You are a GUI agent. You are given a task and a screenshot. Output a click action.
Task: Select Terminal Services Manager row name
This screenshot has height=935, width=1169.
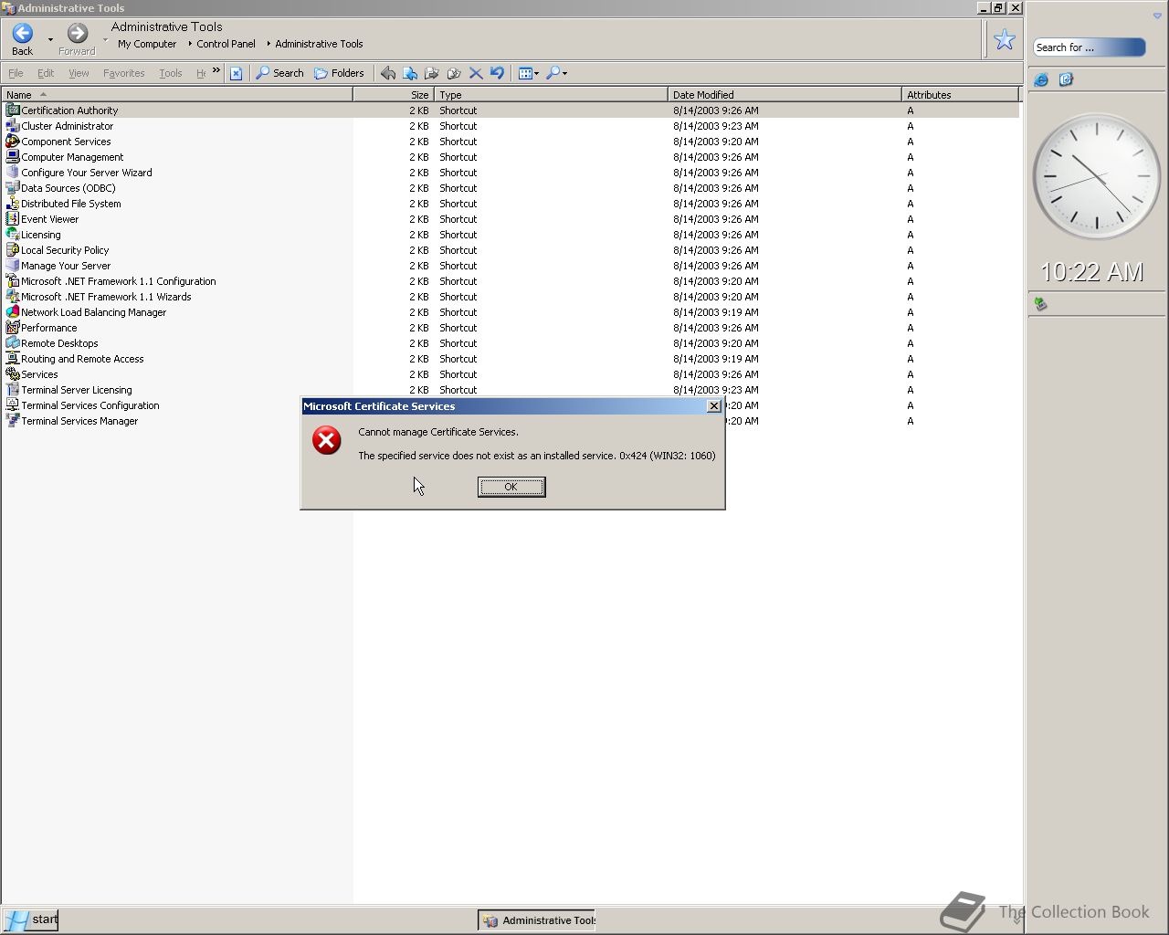tap(79, 421)
